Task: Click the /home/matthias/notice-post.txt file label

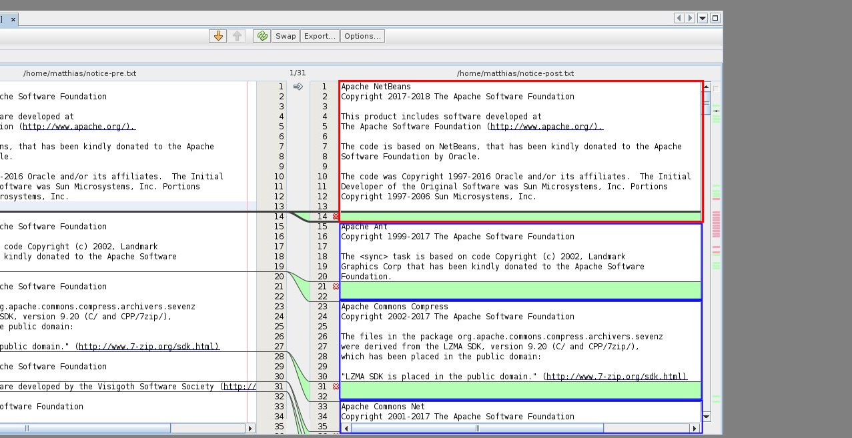Action: coord(515,73)
